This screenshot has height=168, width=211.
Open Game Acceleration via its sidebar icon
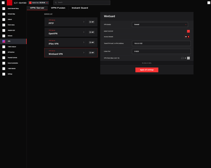pos(4,63)
